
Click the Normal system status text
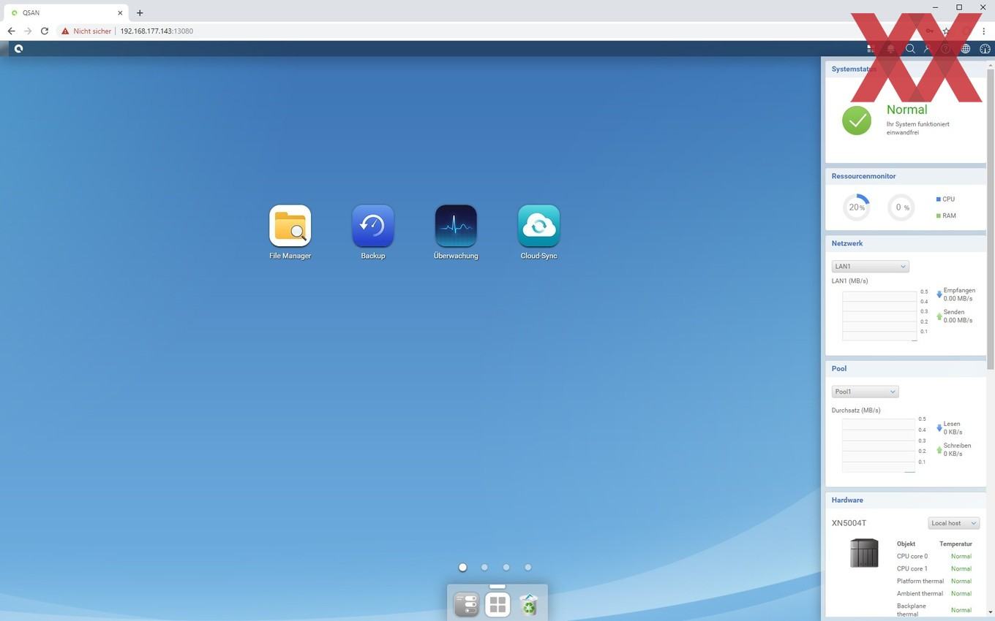(906, 110)
